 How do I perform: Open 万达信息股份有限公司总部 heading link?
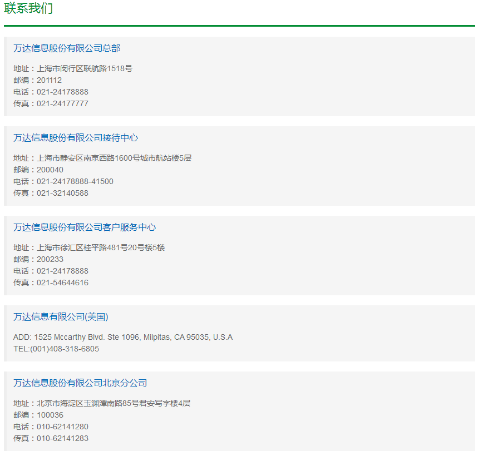click(x=67, y=48)
